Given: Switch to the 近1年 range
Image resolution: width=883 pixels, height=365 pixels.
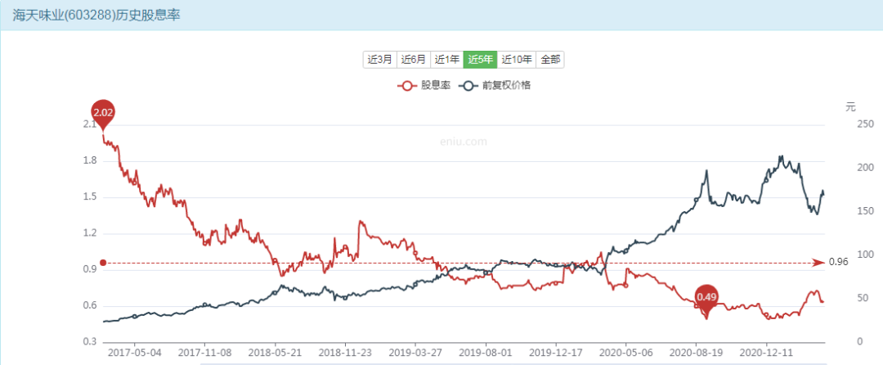Looking at the screenshot, I should [446, 59].
